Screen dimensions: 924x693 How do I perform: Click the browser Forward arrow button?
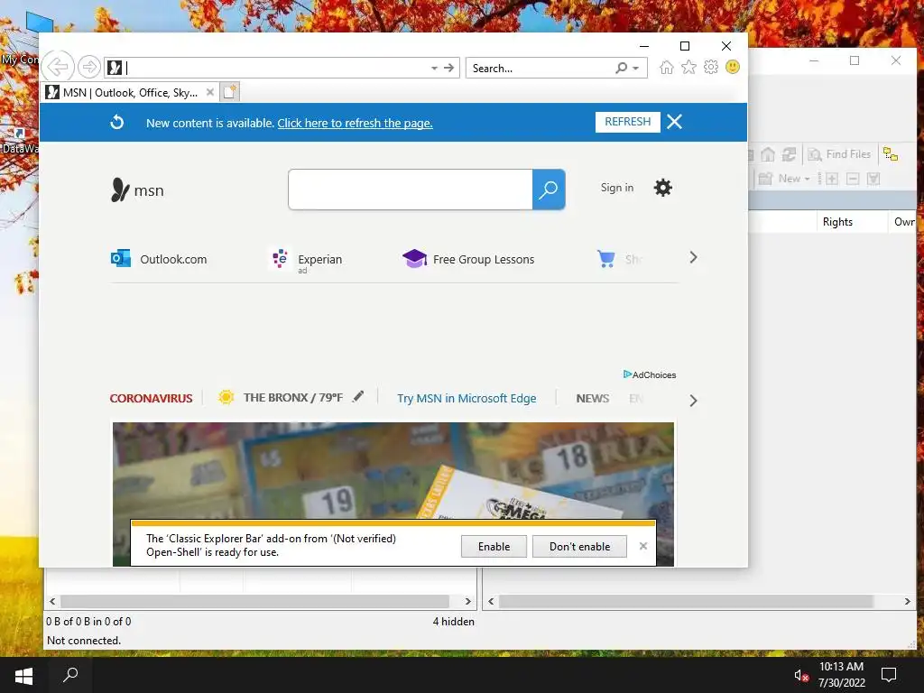89,67
